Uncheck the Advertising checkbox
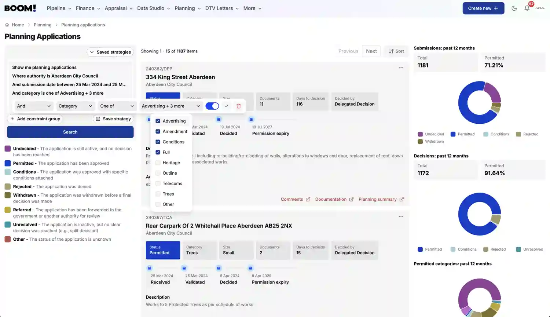The height and width of the screenshot is (317, 550). point(158,121)
